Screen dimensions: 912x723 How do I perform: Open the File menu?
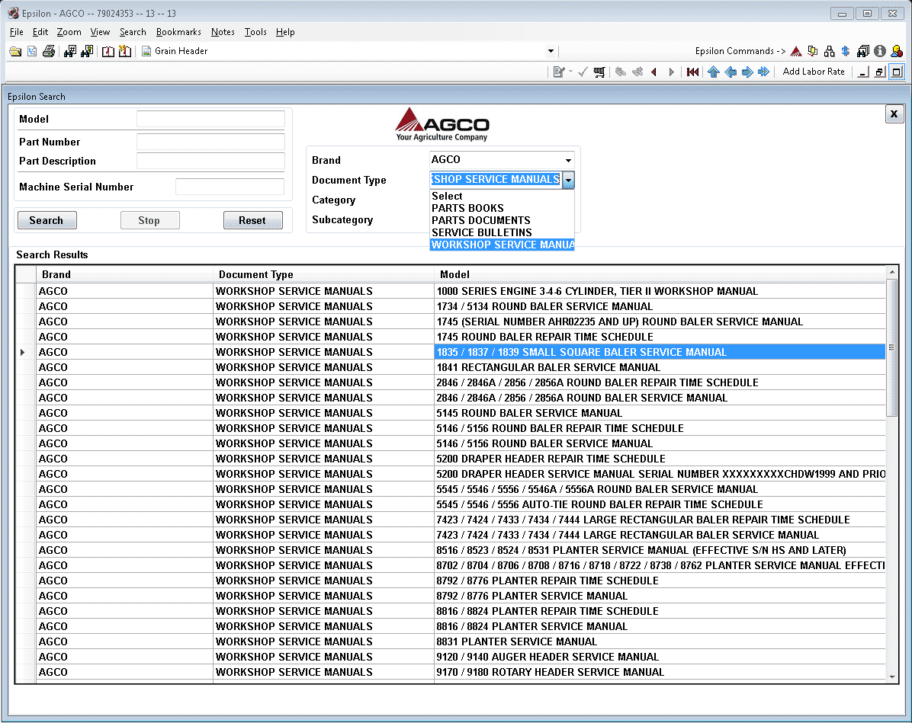click(x=16, y=32)
